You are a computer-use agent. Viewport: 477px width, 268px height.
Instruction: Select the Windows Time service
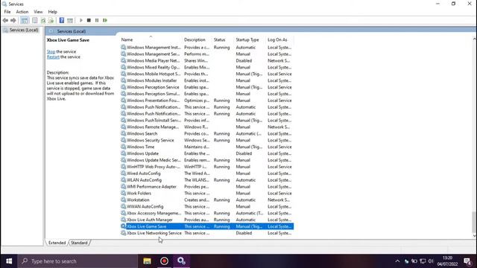[207, 147]
